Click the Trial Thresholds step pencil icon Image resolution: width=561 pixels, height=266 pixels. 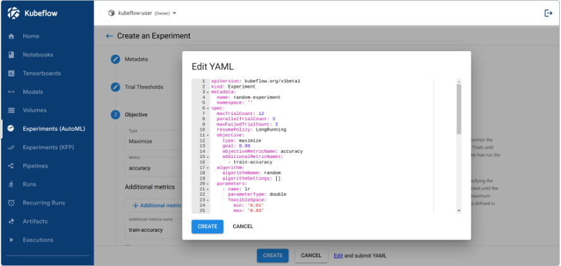point(116,87)
